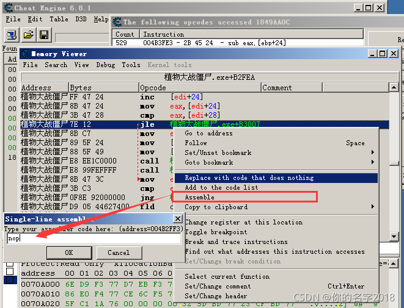Image resolution: width=404 pixels, height=308 pixels.
Task: Click Cancel in Single-line assembler dialog
Action: 119,252
